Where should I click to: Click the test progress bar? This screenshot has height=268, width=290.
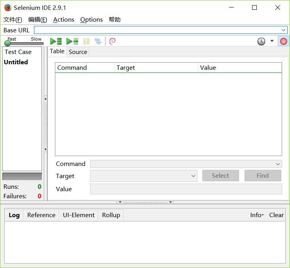(22, 177)
